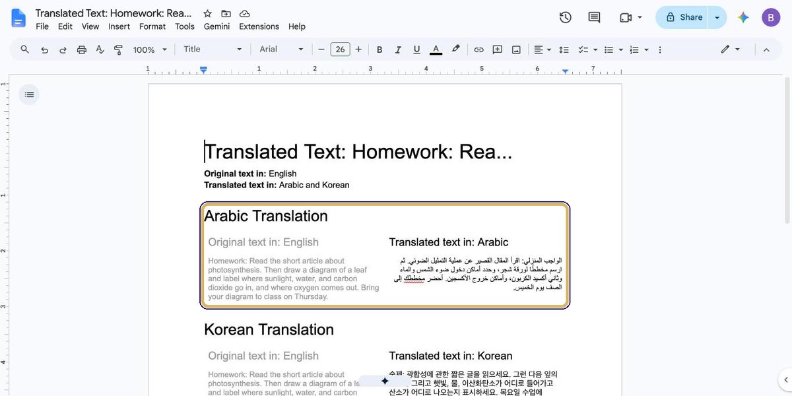
Task: Open the Google Docs home icon
Action: pyautogui.click(x=18, y=18)
